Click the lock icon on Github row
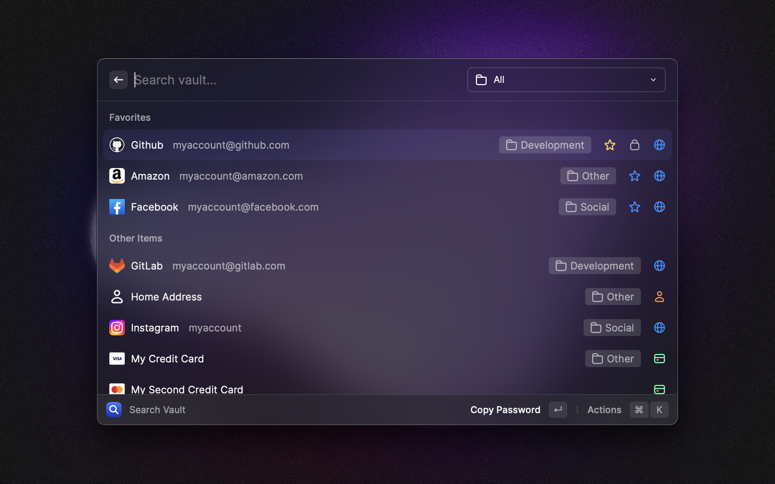This screenshot has width=775, height=484. tap(634, 145)
